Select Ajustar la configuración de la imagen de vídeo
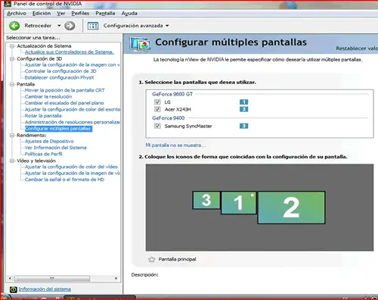This screenshot has height=300, width=378. coord(73,173)
